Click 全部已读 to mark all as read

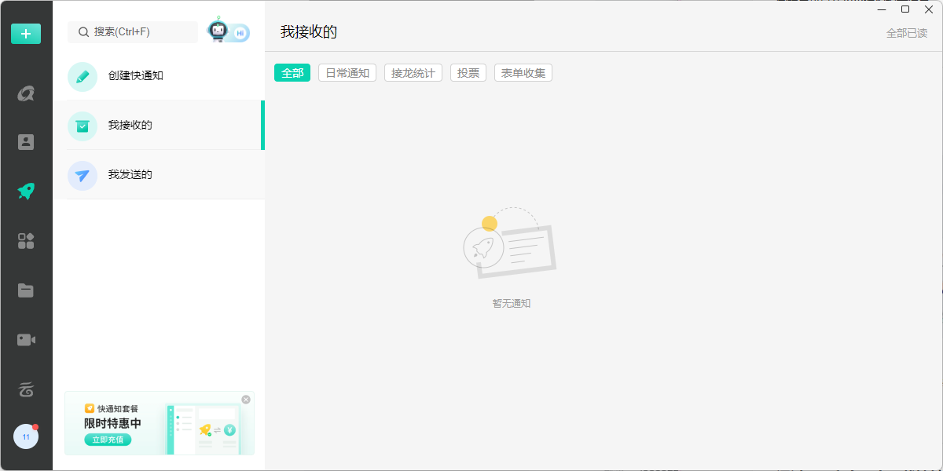click(908, 33)
